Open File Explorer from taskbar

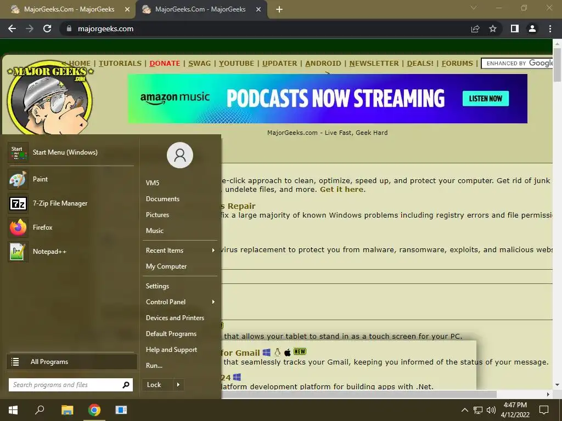[x=67, y=410]
